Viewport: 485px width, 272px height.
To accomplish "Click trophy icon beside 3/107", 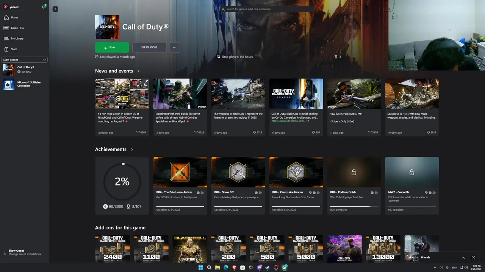I will (x=128, y=207).
